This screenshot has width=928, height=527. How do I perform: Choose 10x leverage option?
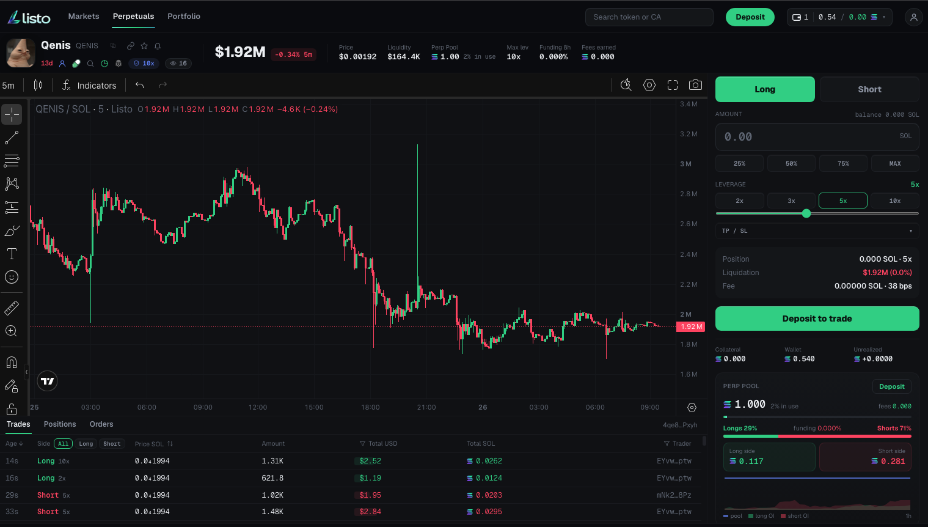(x=895, y=201)
